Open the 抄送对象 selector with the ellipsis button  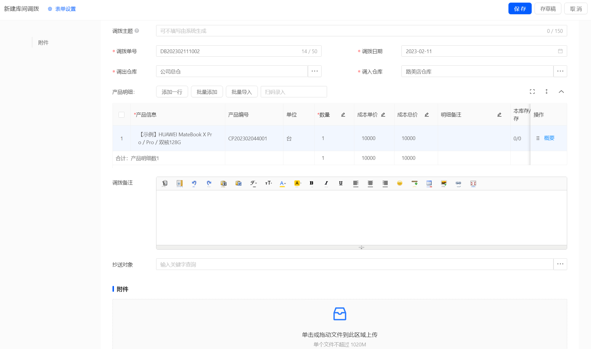click(x=560, y=264)
